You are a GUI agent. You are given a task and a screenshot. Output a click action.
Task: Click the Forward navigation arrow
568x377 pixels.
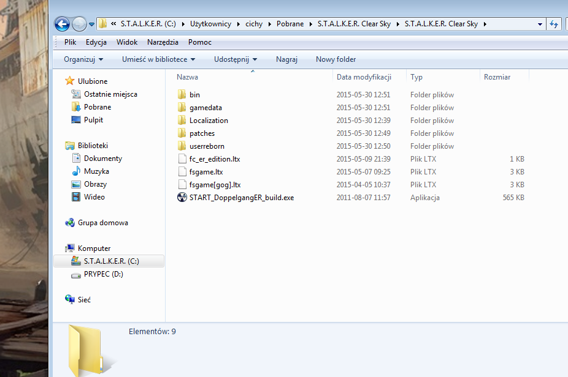(x=79, y=24)
